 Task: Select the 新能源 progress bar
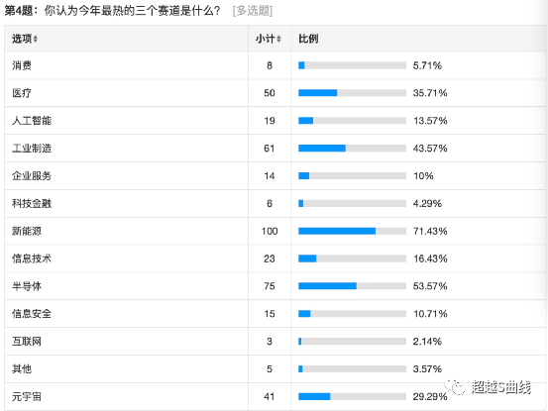click(x=353, y=231)
